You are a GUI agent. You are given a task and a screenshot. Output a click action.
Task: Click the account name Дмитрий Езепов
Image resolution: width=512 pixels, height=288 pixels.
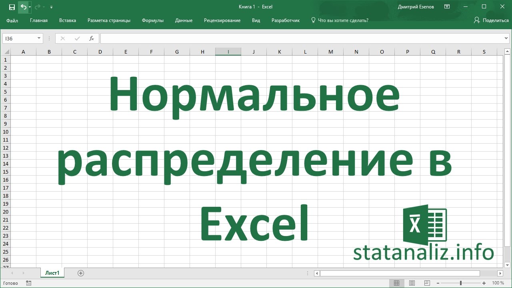pyautogui.click(x=416, y=7)
